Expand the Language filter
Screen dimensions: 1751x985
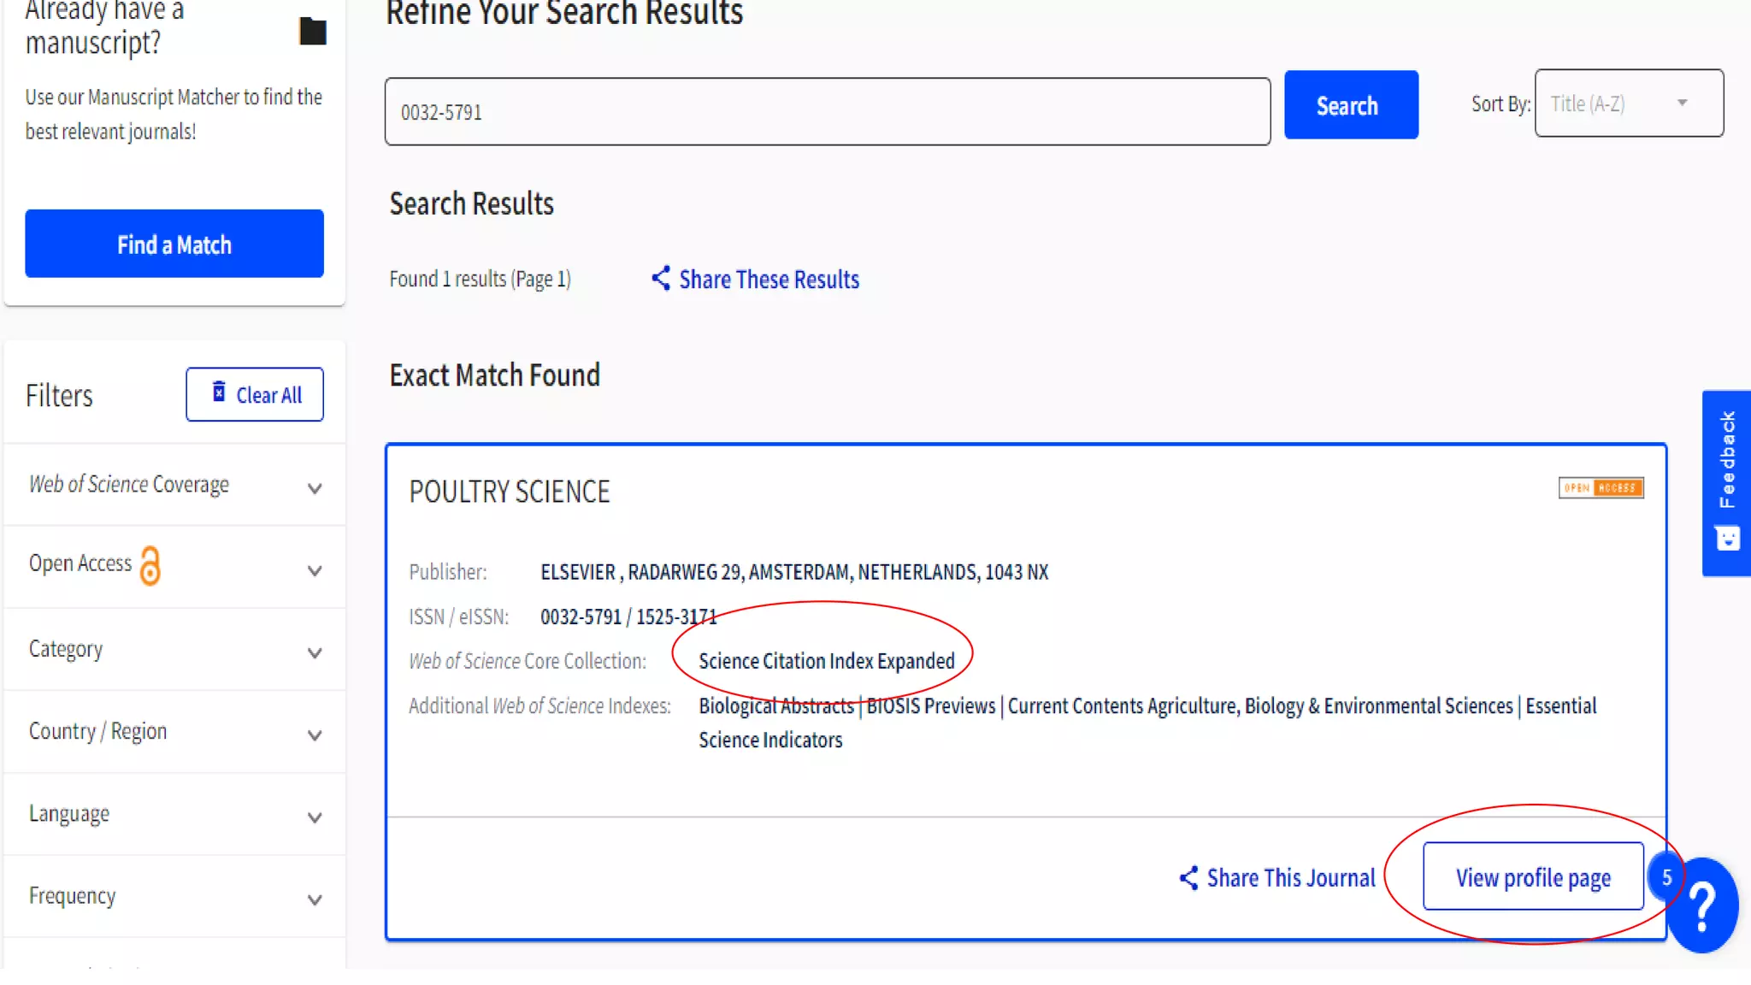[x=315, y=817]
